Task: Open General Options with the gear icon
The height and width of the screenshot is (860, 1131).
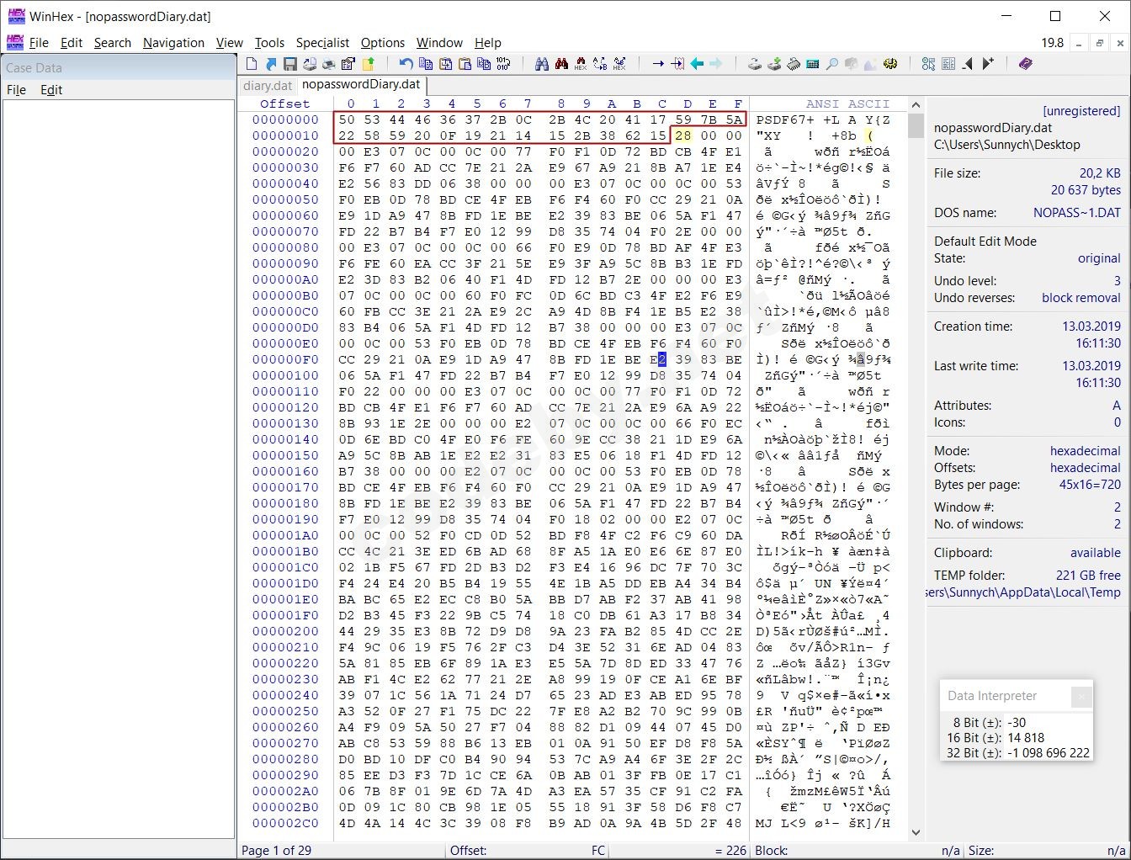Action: [x=890, y=64]
